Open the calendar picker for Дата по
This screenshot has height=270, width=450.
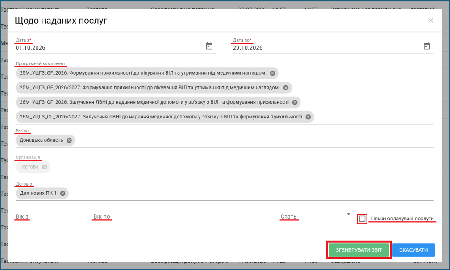coord(427,46)
